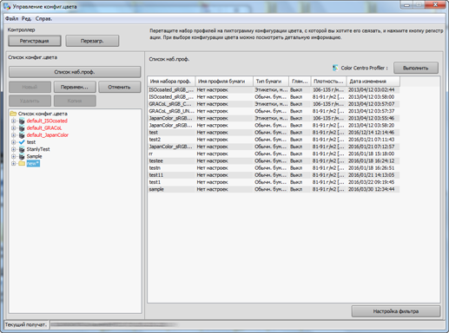Click the Переимен... button

(x=75, y=87)
